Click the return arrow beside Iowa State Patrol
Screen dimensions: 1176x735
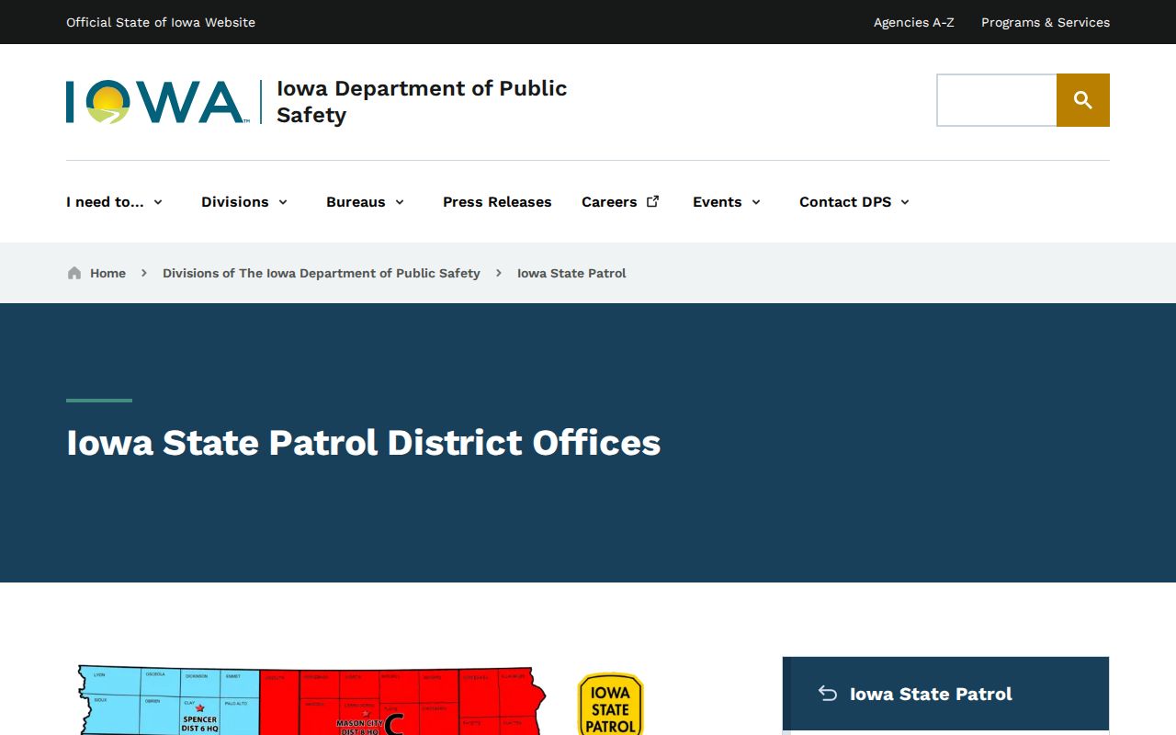click(828, 694)
